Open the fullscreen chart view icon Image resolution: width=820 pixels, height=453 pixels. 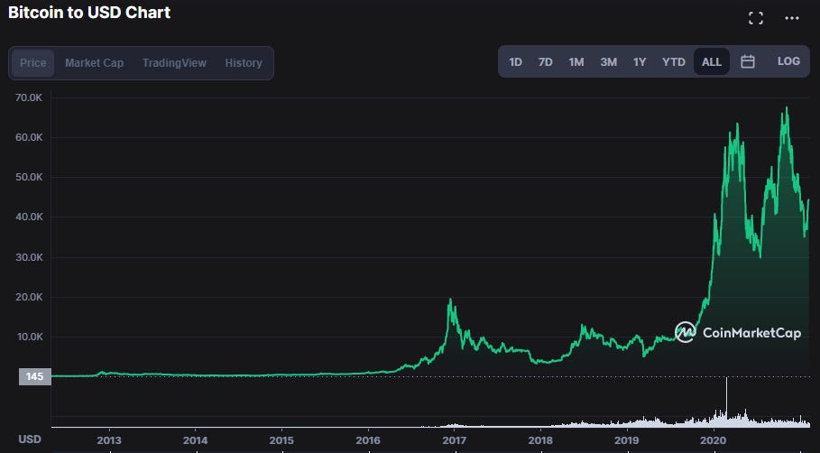pos(756,18)
